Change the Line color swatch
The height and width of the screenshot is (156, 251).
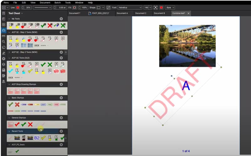[18, 7]
